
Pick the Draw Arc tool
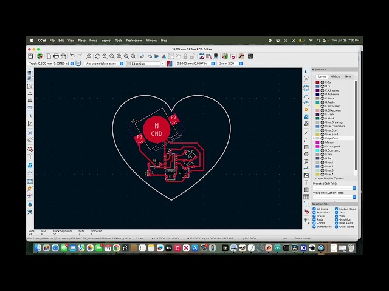306,140
